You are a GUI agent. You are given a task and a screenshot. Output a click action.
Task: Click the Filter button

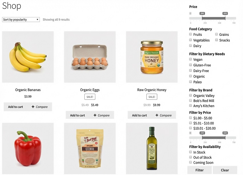199,170
